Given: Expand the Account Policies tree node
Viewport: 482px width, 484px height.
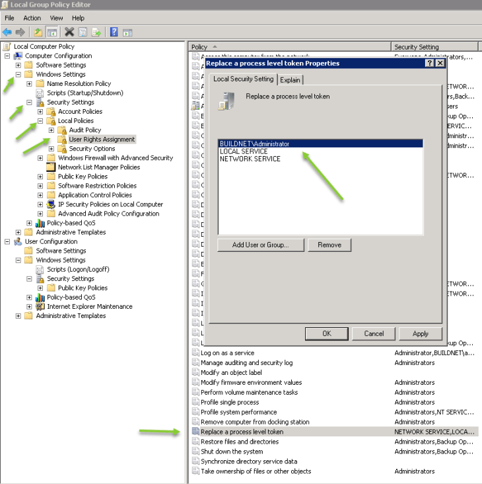Looking at the screenshot, I should pyautogui.click(x=40, y=112).
